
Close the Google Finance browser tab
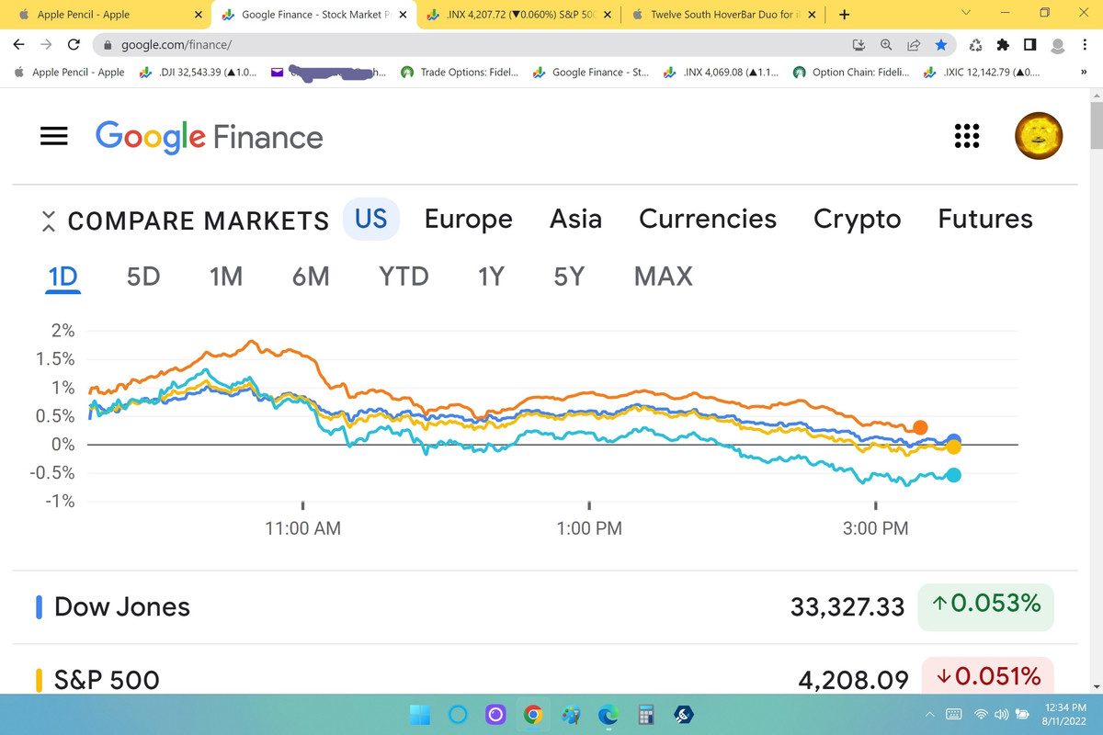(403, 15)
